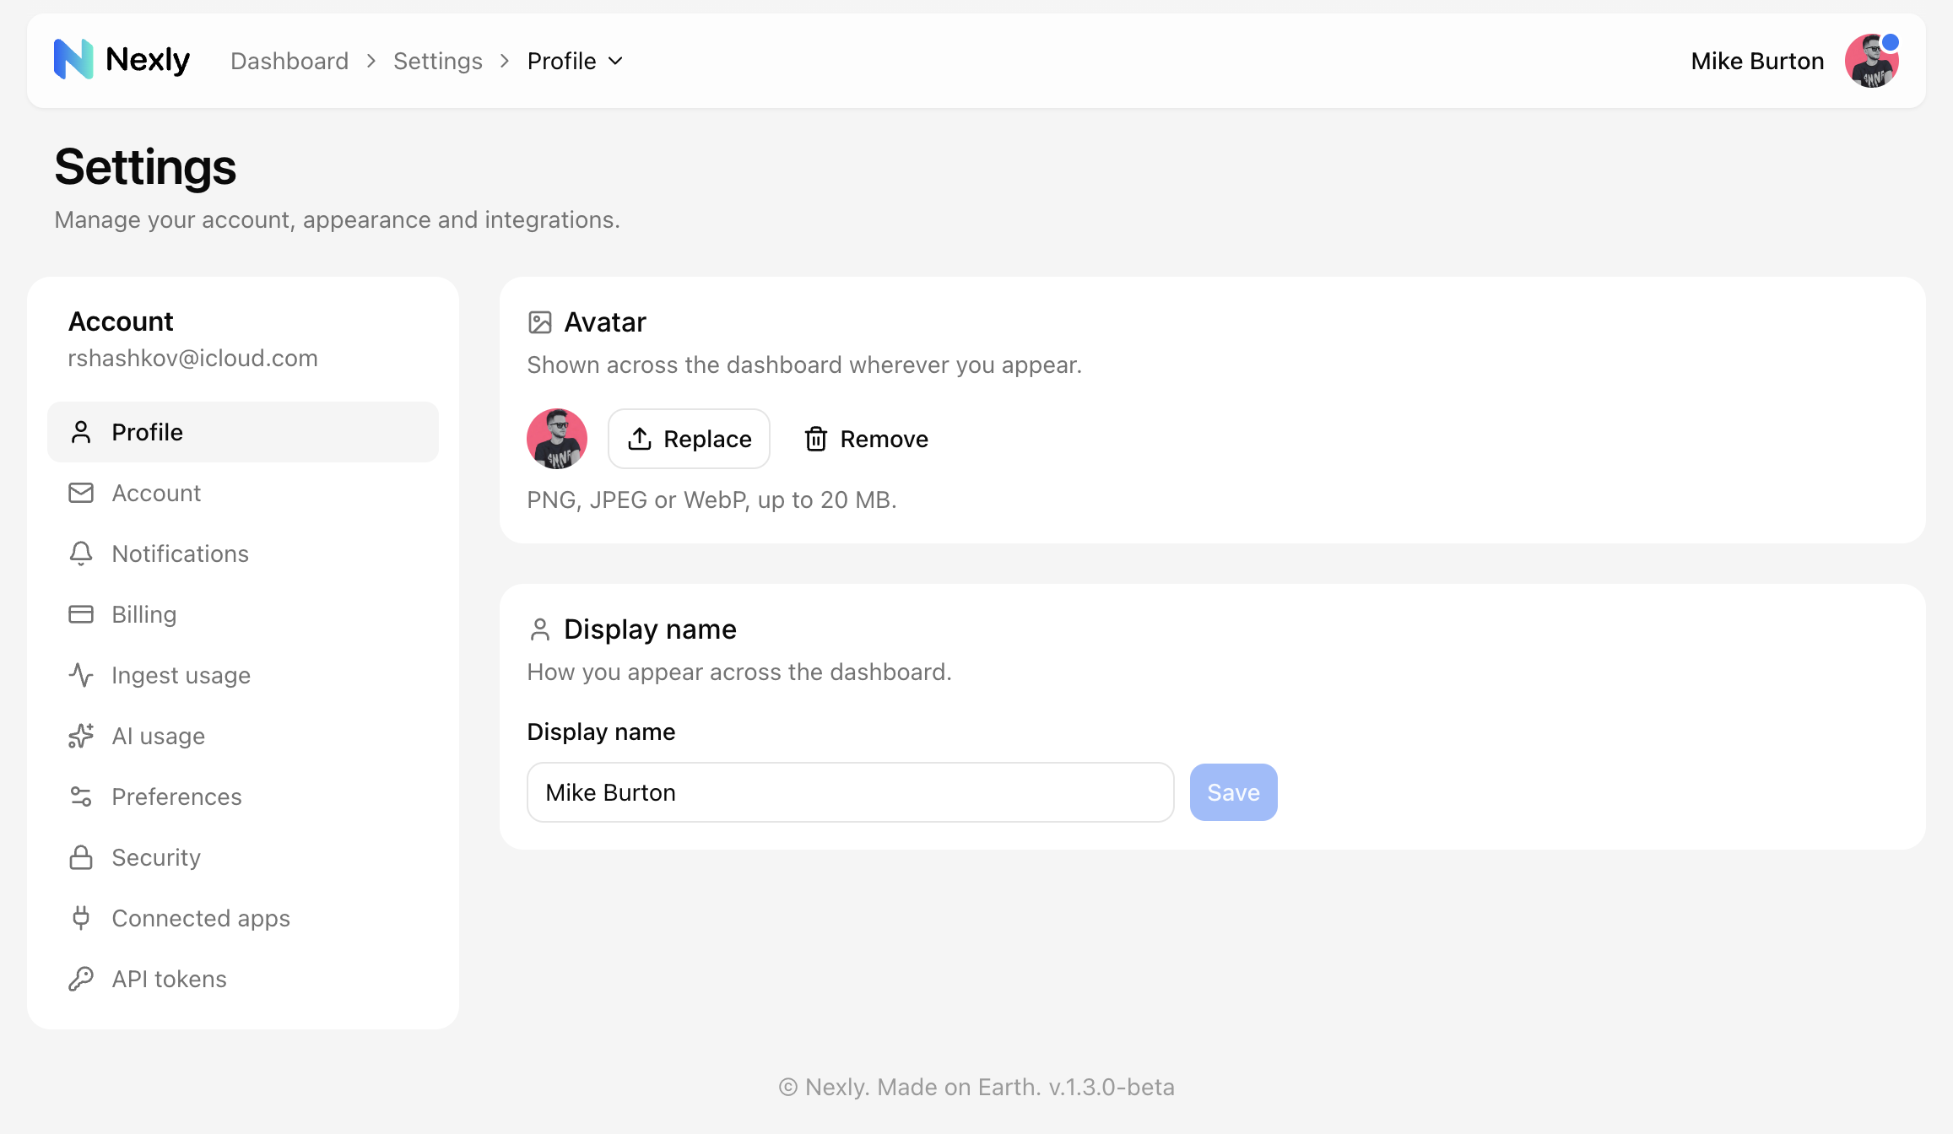This screenshot has width=1953, height=1134.
Task: Open Account settings in sidebar
Action: pos(243,493)
